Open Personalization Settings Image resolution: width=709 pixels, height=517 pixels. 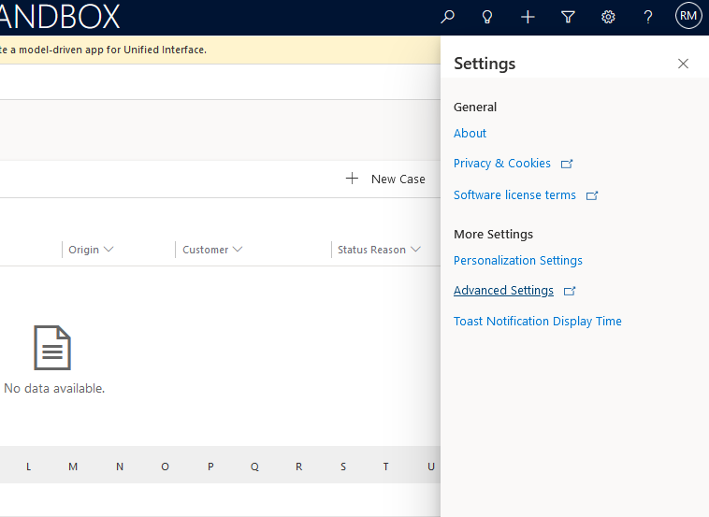(517, 261)
